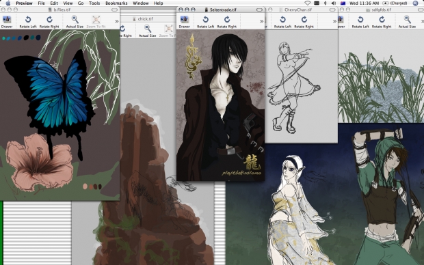Open the Bookmarks menu
Viewport: 424px width, 265px height.
tap(116, 3)
